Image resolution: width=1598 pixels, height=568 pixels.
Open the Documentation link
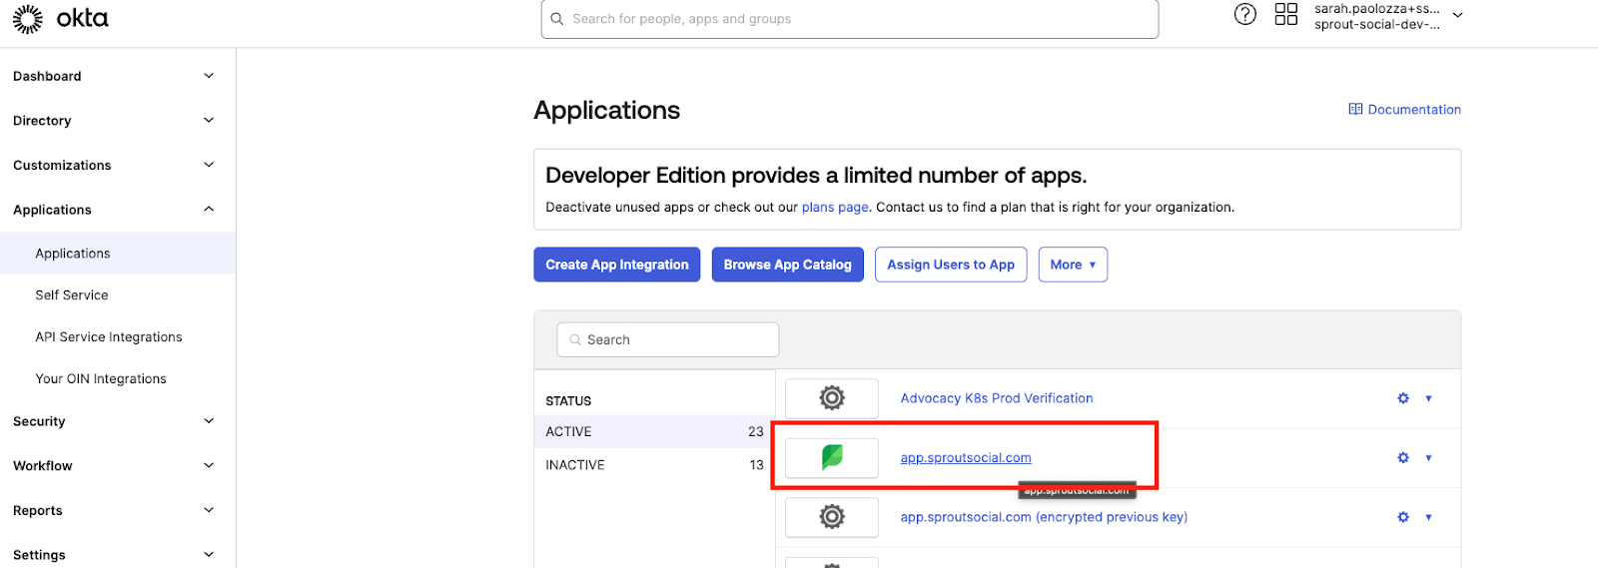(x=1414, y=110)
